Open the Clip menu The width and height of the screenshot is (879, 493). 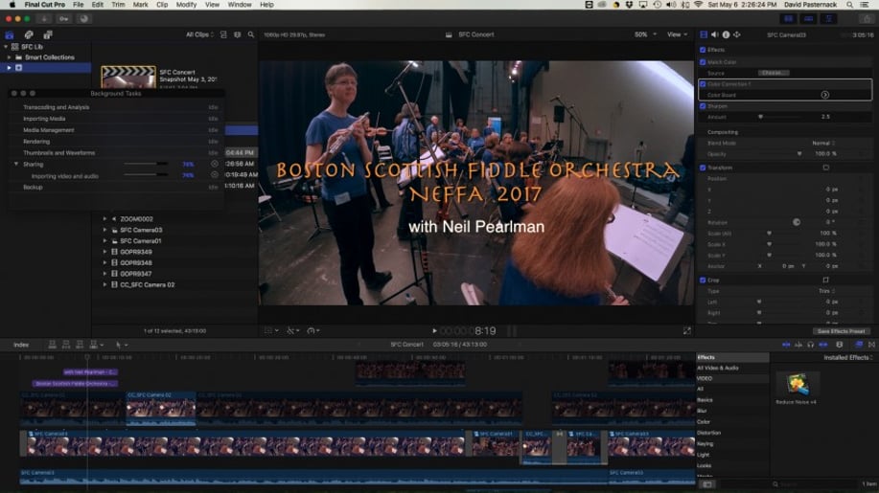pyautogui.click(x=162, y=5)
